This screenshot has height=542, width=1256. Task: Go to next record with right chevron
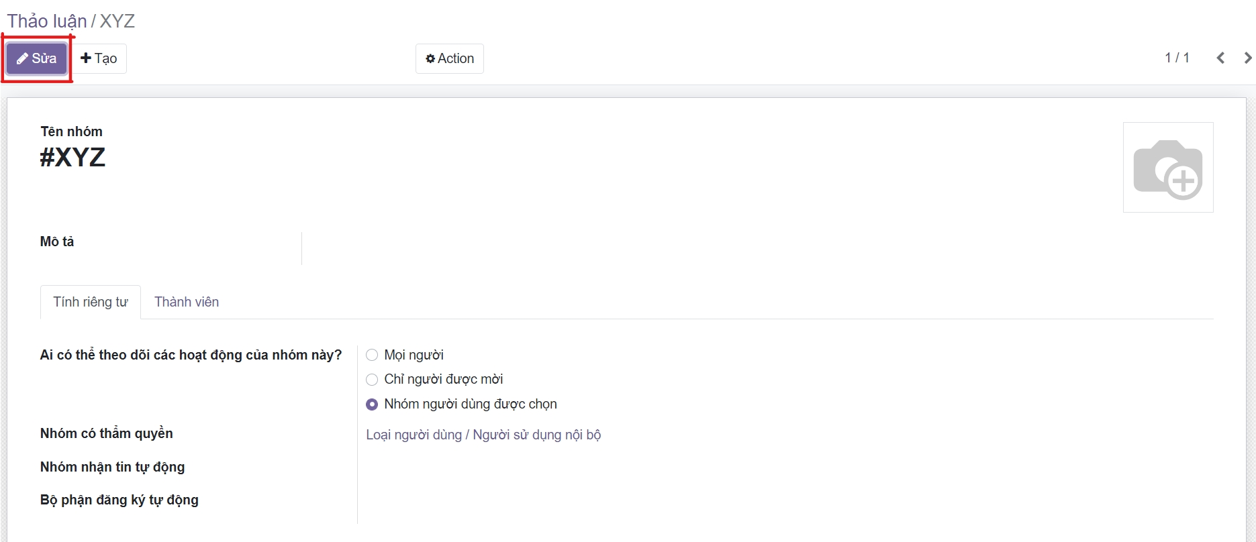point(1247,58)
